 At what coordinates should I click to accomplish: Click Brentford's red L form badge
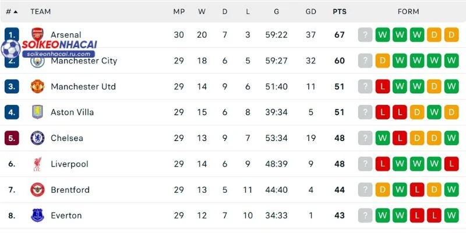[x=417, y=189]
